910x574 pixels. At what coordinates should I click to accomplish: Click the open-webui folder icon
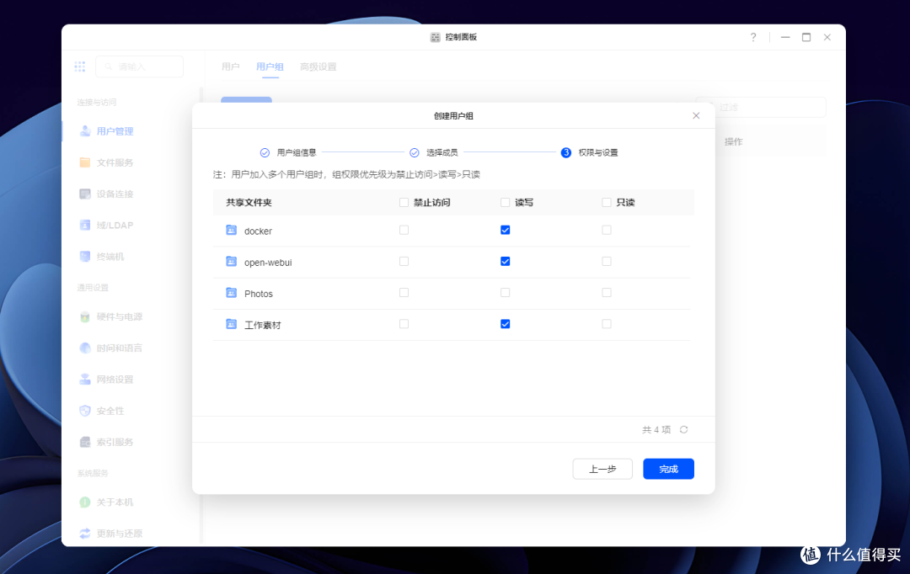pos(231,262)
